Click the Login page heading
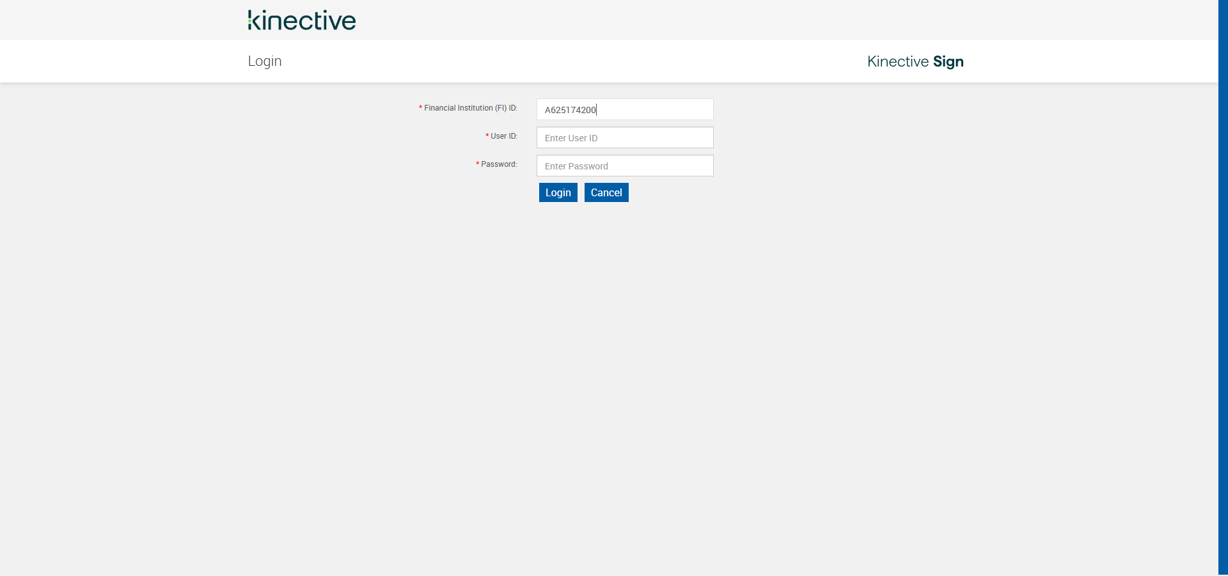 coord(265,61)
